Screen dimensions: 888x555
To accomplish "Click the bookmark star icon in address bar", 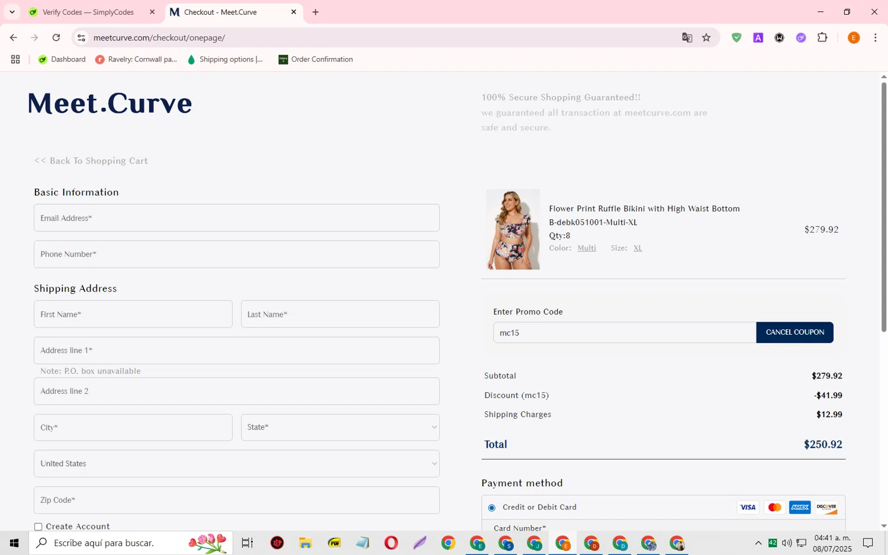I will [x=706, y=38].
